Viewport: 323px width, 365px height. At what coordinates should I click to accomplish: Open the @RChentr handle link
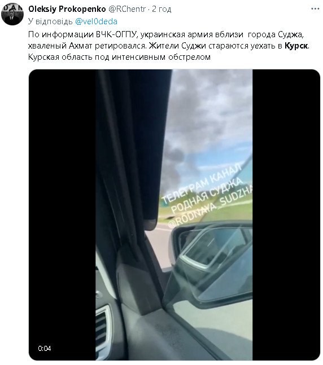pos(127,9)
